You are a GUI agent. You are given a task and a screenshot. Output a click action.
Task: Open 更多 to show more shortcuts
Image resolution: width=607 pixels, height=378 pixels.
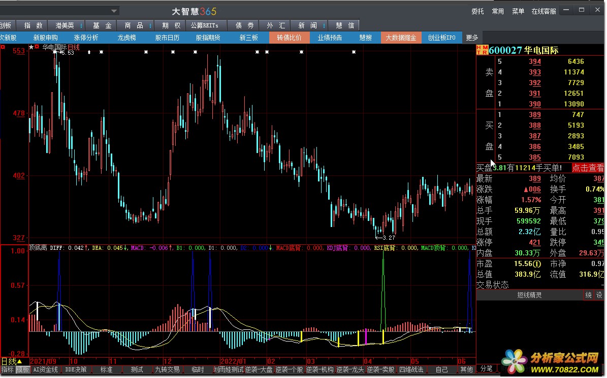[x=472, y=37]
